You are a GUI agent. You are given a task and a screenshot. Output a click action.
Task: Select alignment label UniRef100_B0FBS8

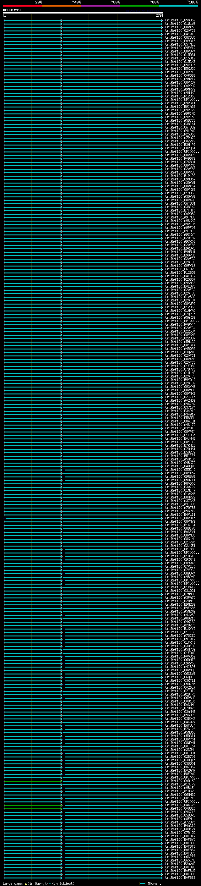[180, 878]
